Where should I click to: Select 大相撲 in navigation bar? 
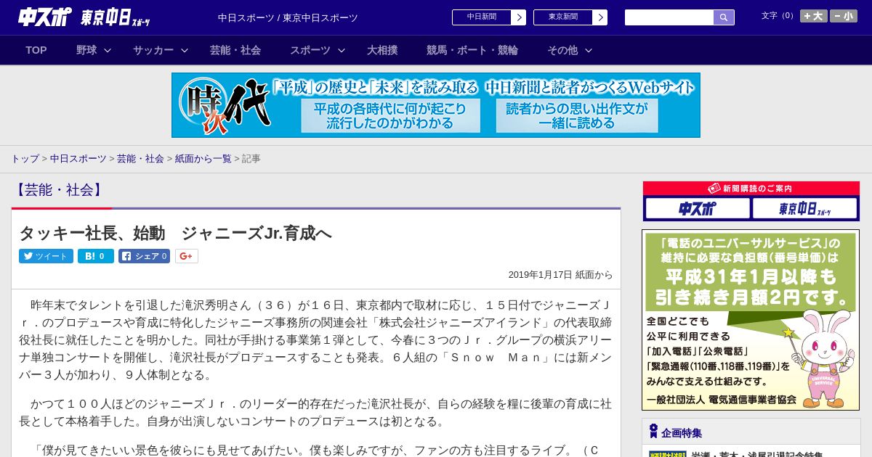382,50
